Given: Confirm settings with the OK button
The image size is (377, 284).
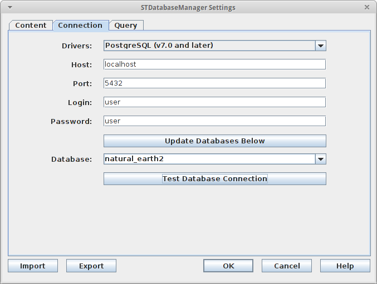Looking at the screenshot, I should [228, 266].
